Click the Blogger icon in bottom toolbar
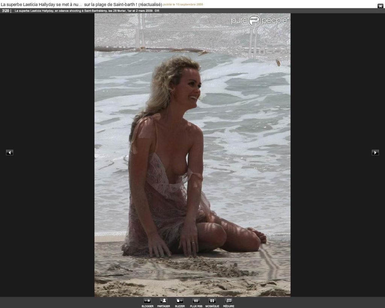The height and width of the screenshot is (308, 385). [147, 301]
